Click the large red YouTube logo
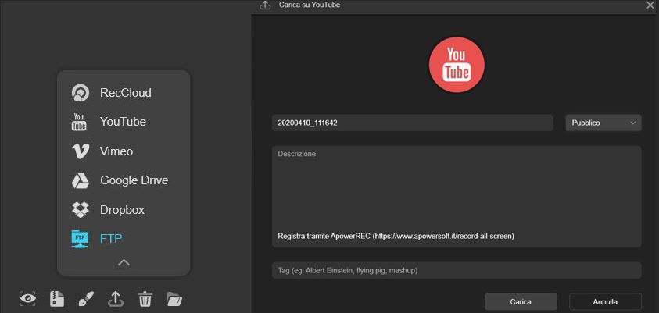659x313 pixels. click(x=457, y=64)
